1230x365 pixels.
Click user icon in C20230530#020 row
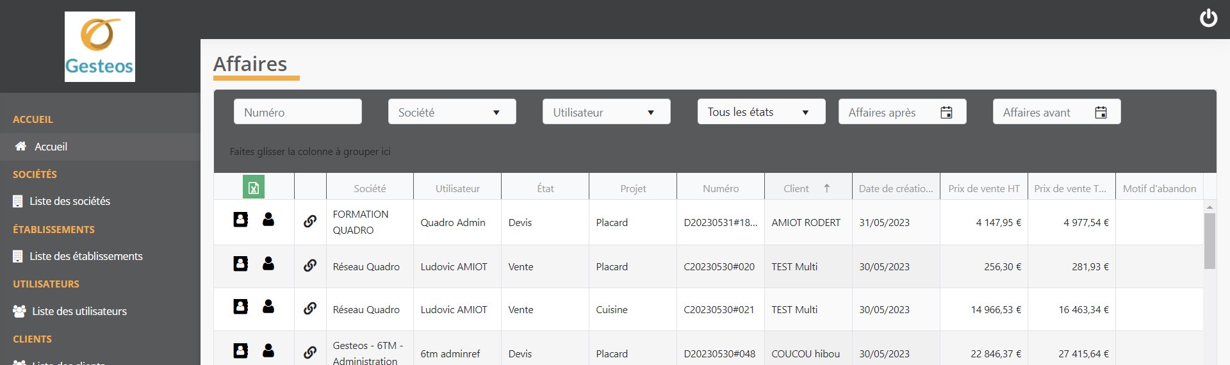pyautogui.click(x=268, y=263)
